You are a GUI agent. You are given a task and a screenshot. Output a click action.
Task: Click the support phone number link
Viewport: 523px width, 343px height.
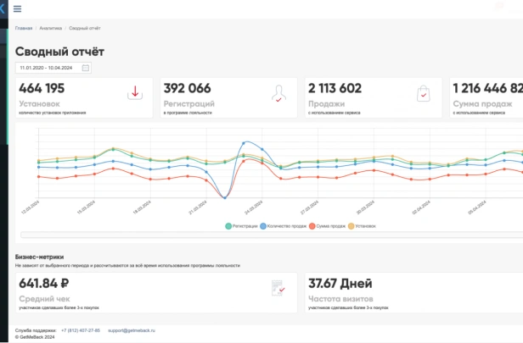[x=81, y=330]
